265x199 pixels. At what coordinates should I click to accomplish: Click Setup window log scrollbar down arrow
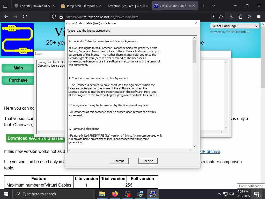[x=226, y=127]
